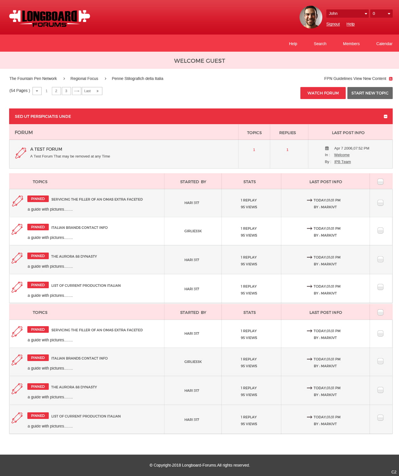399x476 pixels.
Task: Go to the Regional Focus breadcrumb
Action: coord(84,79)
